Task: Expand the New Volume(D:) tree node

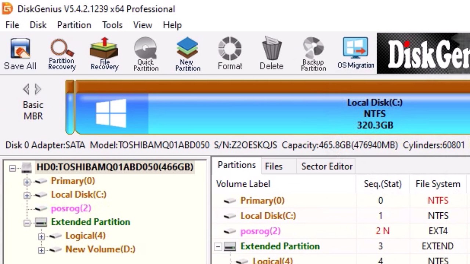Action: (x=41, y=250)
